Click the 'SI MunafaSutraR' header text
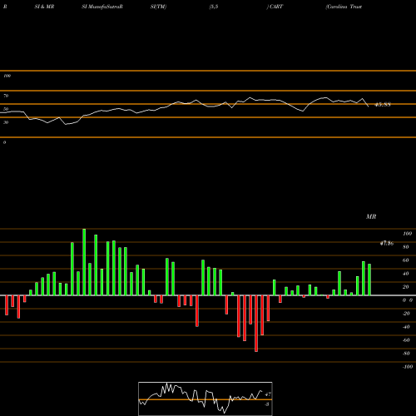The height and width of the screenshot is (416, 416). click(x=102, y=7)
